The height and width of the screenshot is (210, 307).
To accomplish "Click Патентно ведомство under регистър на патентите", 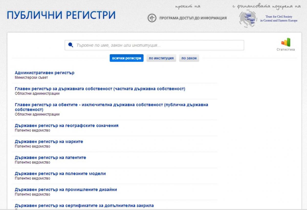I will point(32,162).
